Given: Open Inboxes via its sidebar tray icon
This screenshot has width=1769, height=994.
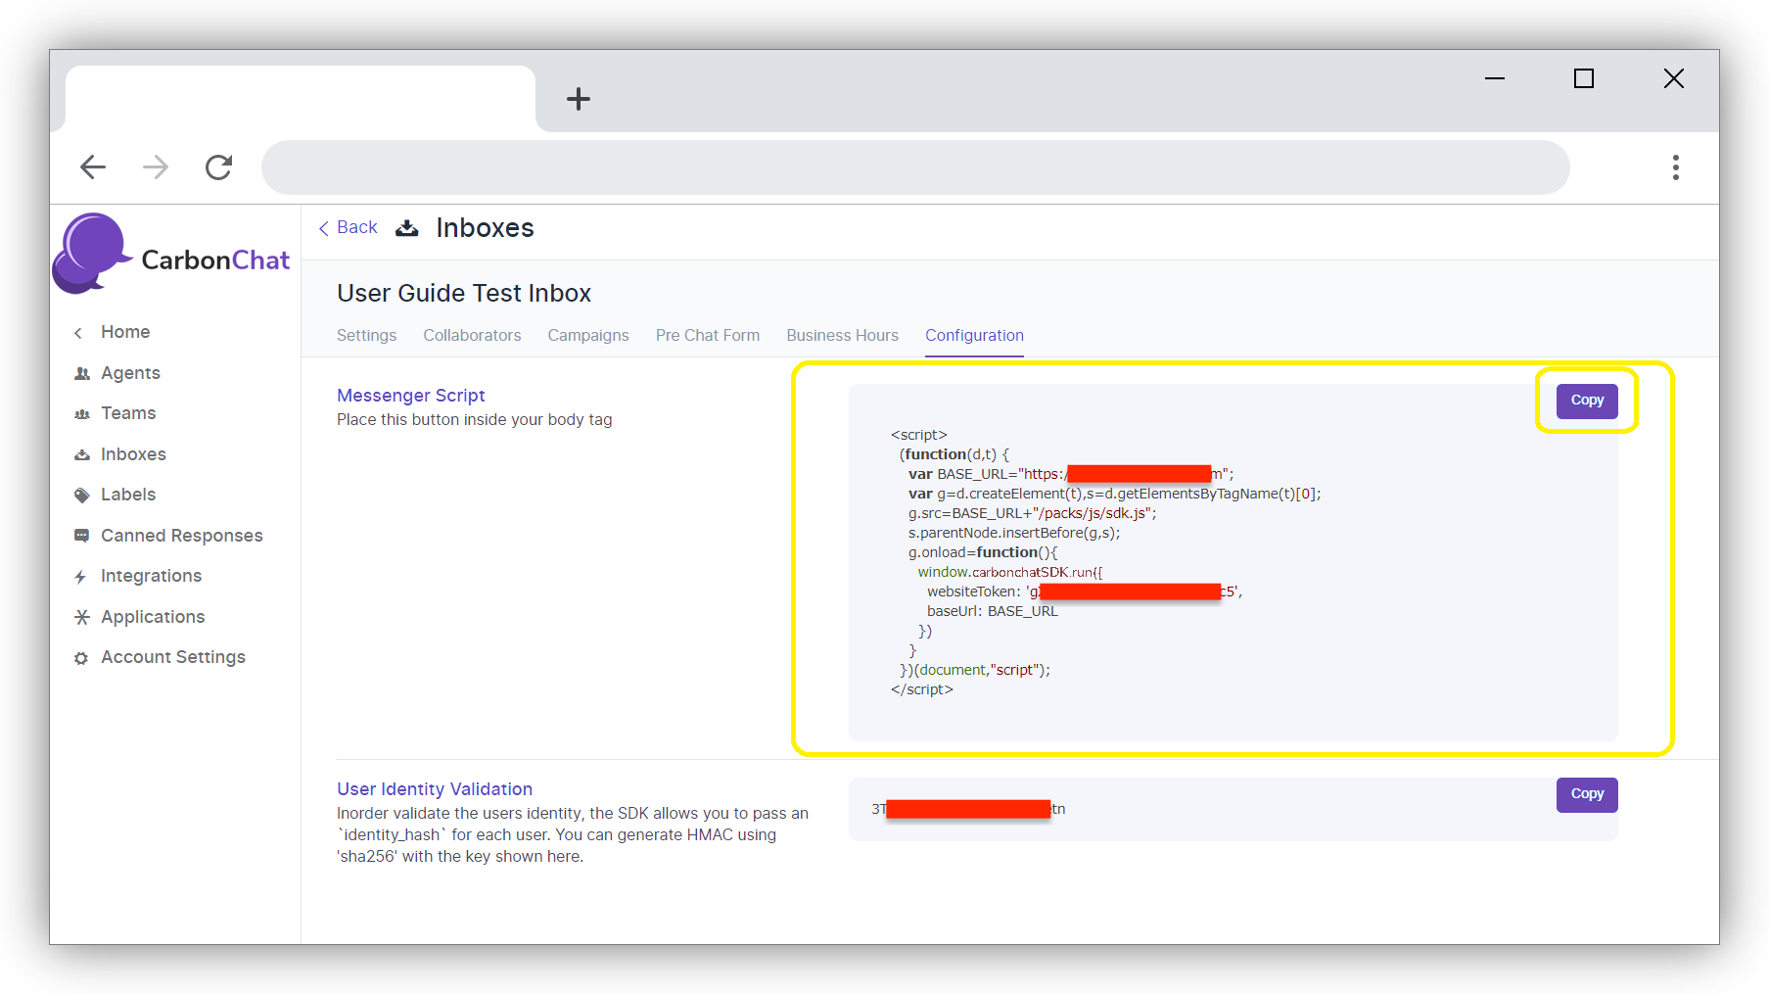Looking at the screenshot, I should tap(82, 455).
